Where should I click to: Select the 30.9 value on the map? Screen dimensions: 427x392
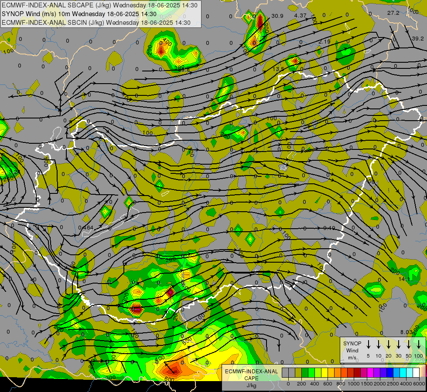pos(277,16)
